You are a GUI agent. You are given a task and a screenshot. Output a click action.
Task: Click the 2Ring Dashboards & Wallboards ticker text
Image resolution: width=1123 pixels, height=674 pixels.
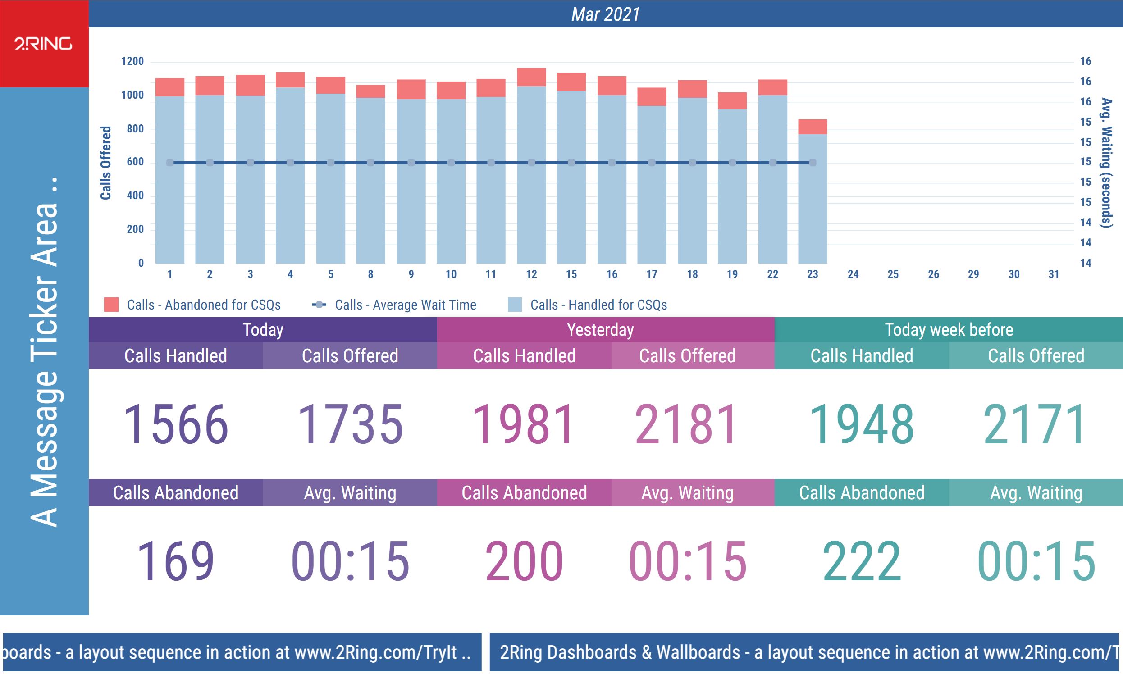[620, 653]
